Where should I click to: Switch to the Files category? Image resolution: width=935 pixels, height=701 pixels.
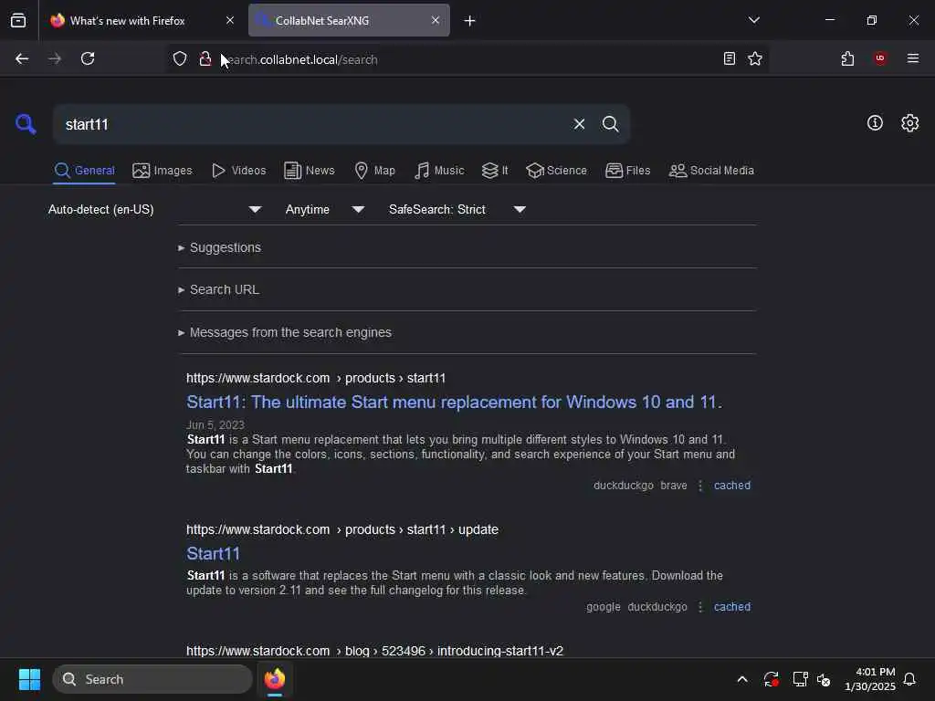pos(627,171)
